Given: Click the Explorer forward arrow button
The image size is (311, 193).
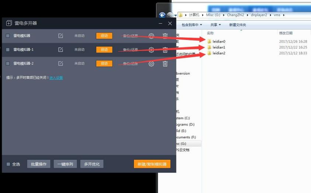Looking at the screenshot, I should (x=169, y=15).
